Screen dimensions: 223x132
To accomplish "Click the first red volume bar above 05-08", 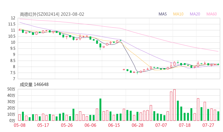I will click(x=20, y=118).
